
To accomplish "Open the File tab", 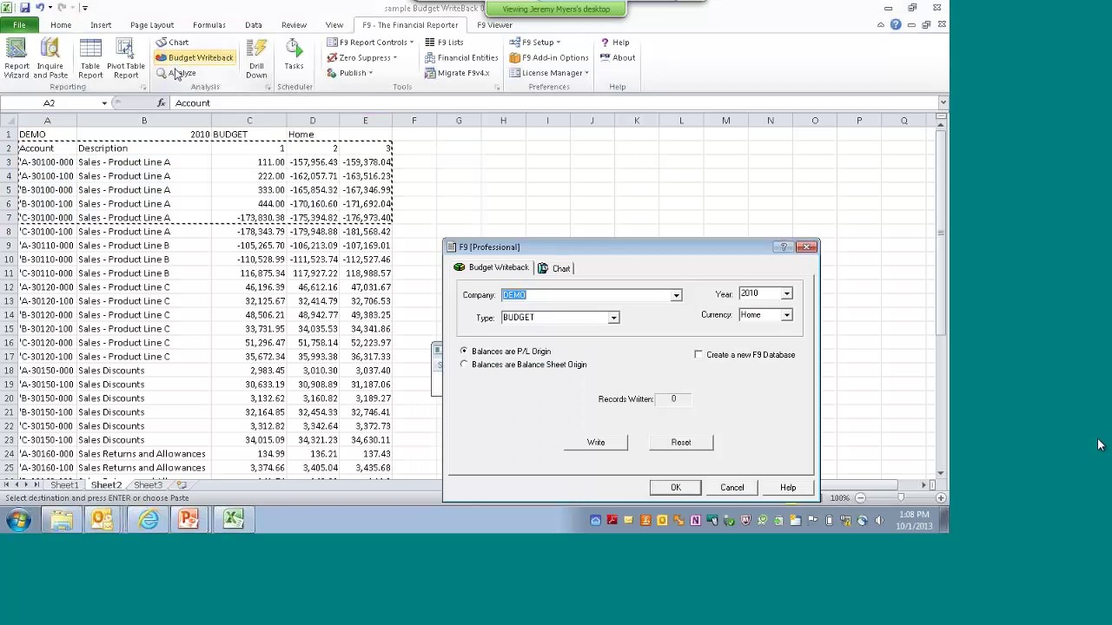I will click(18, 25).
